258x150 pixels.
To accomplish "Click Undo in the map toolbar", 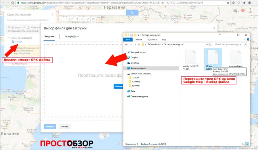I will tap(61, 19).
